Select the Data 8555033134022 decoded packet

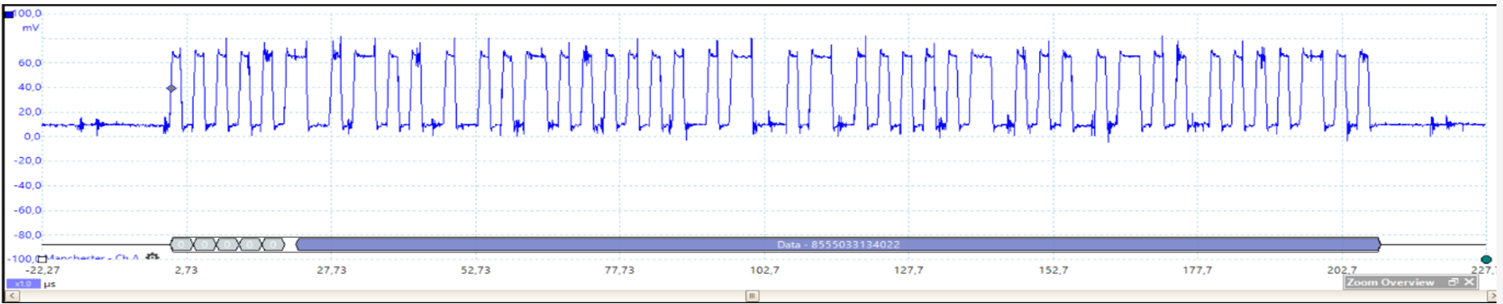838,244
